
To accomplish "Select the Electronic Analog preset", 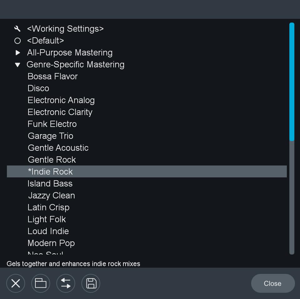I will (61, 100).
